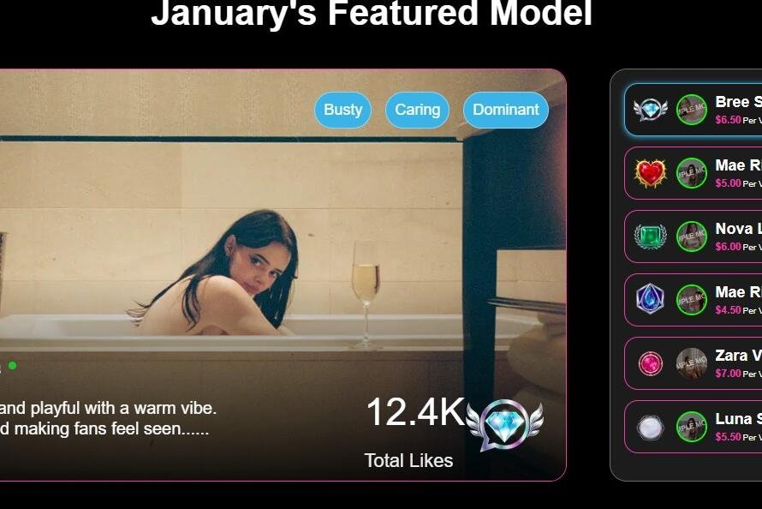Open Luna's profile avatar
The image size is (762, 509).
pyautogui.click(x=692, y=427)
